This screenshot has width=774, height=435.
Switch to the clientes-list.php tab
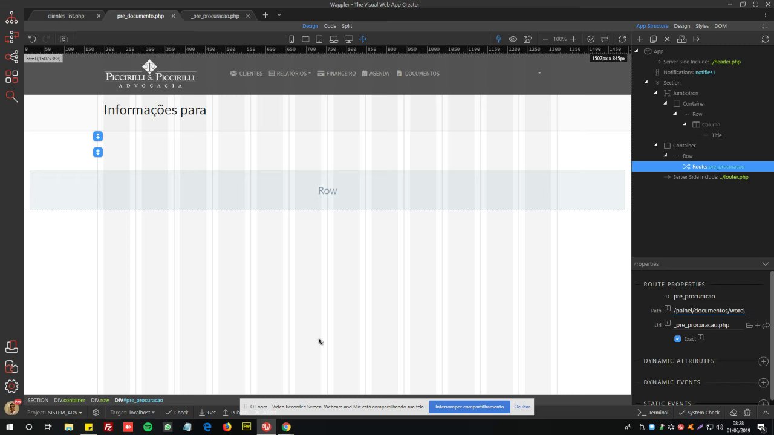66,16
